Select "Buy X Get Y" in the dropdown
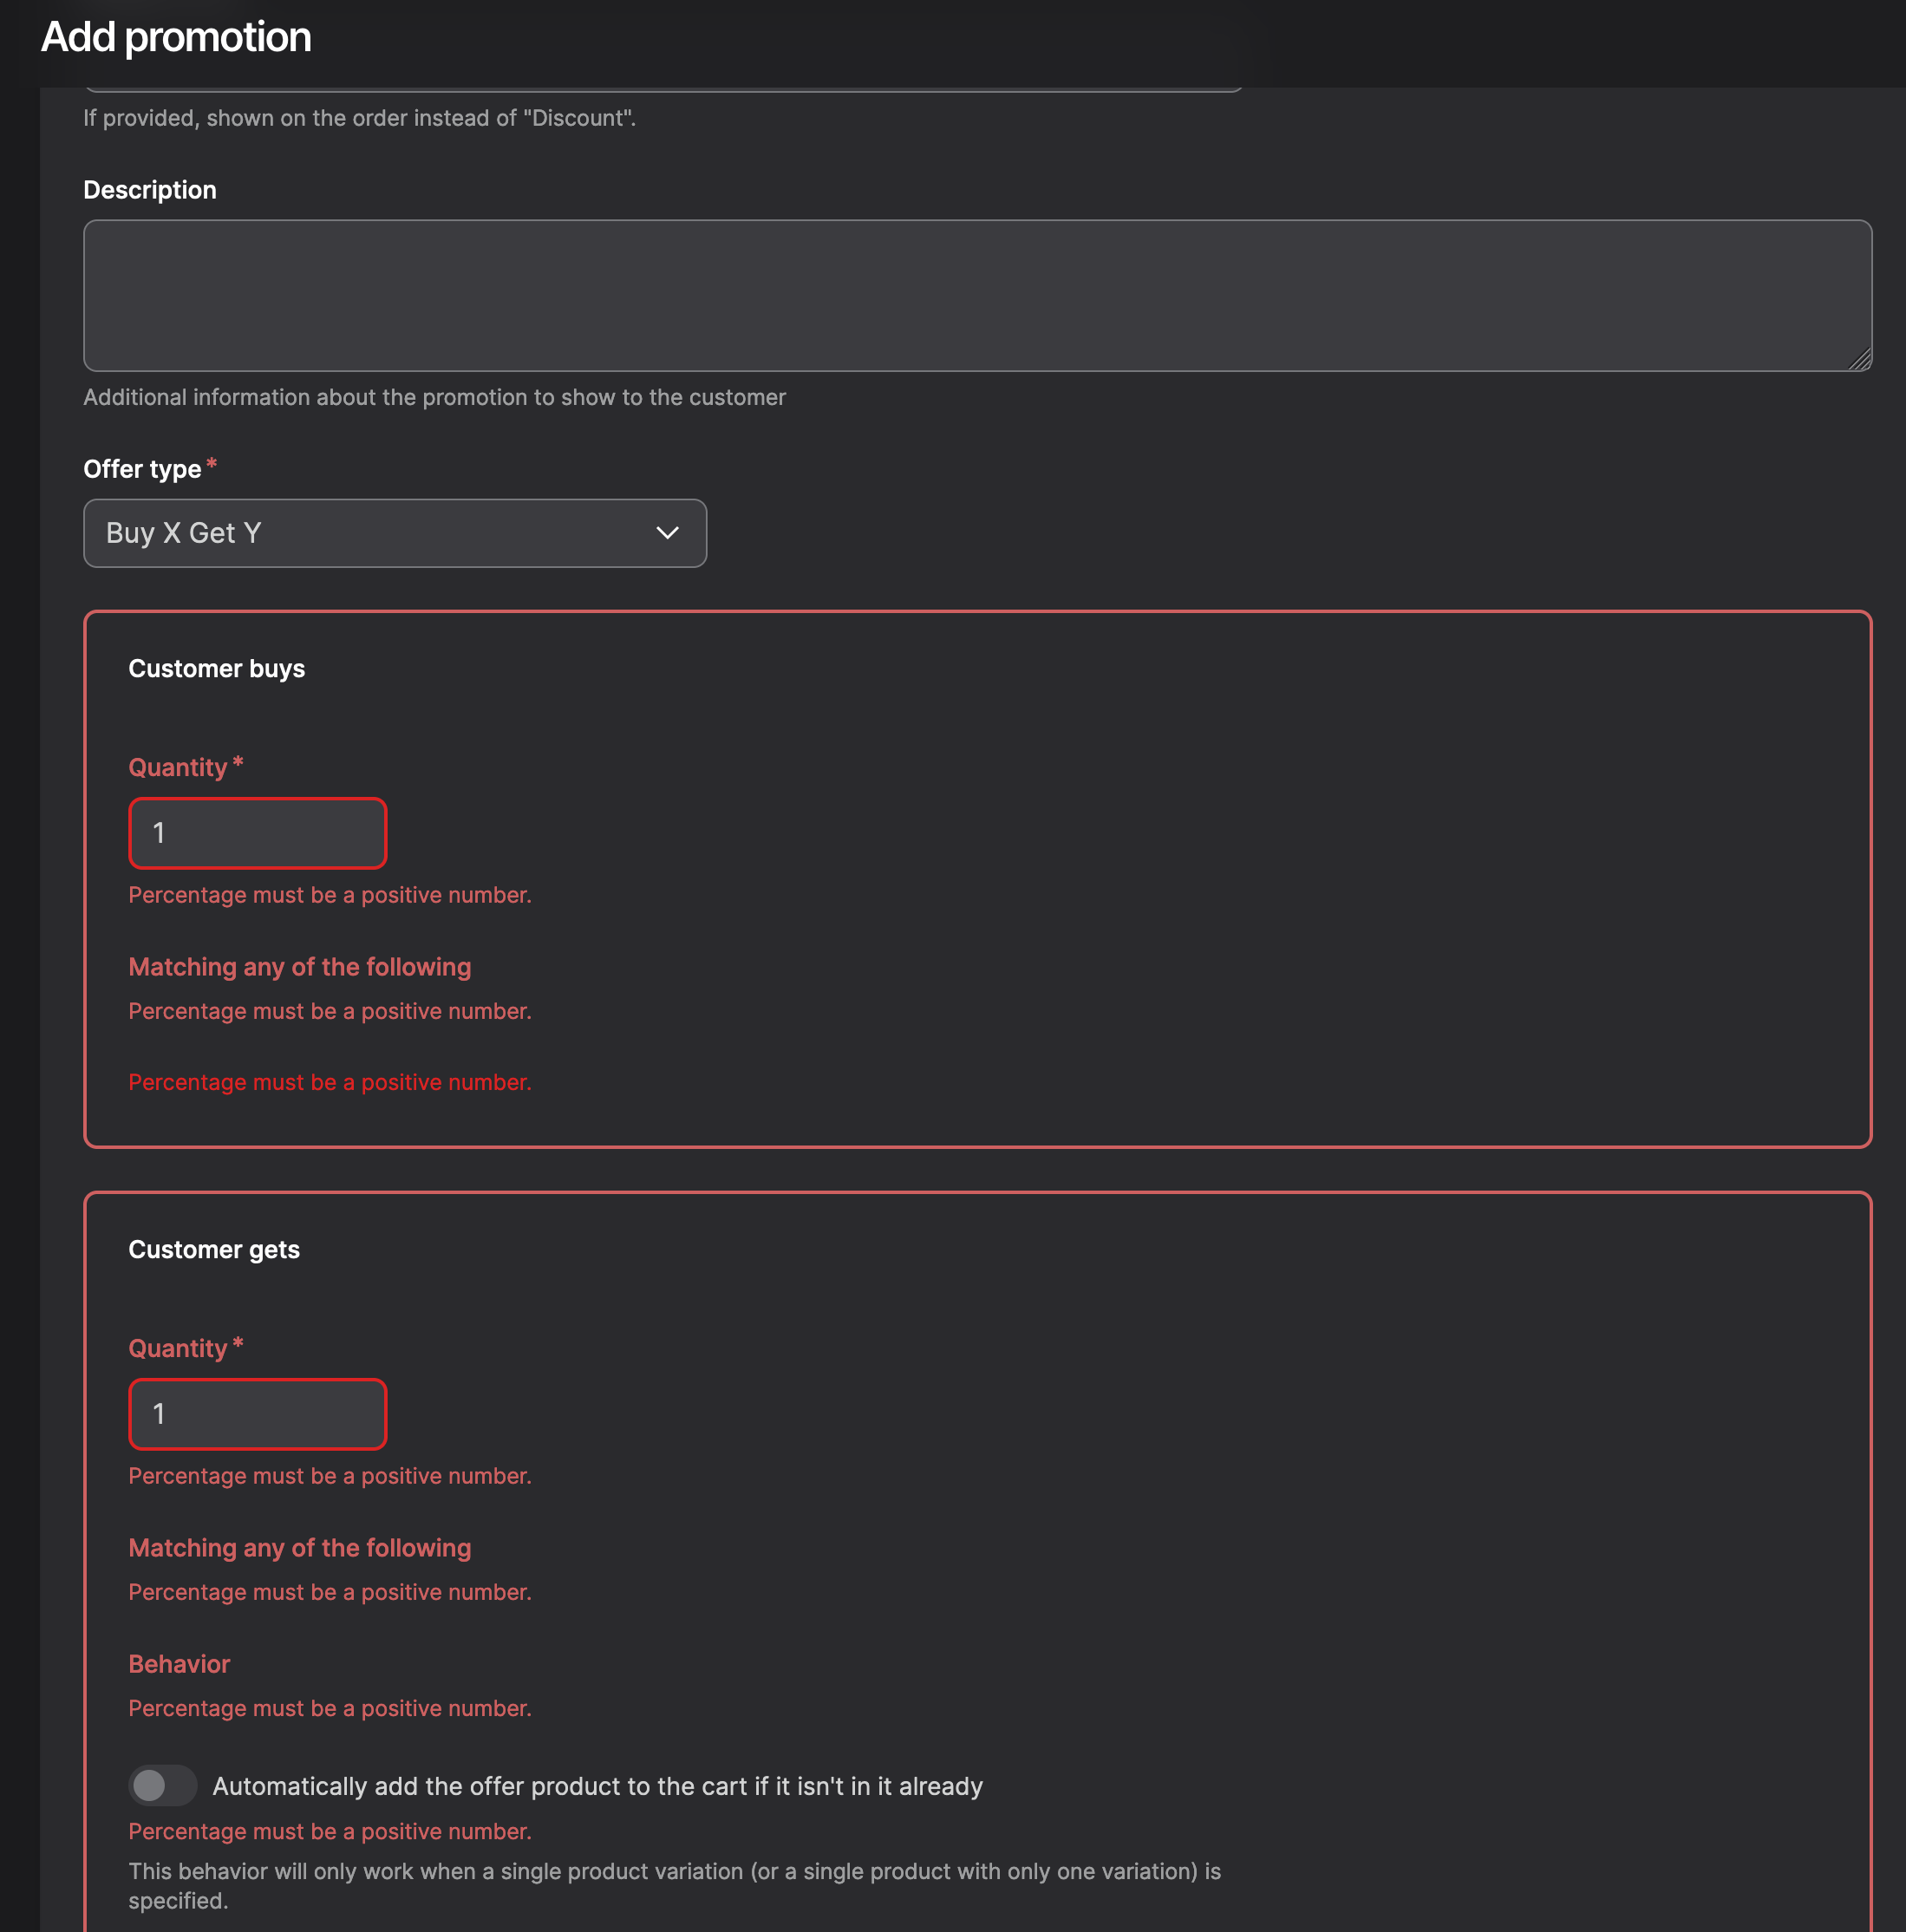This screenshot has height=1932, width=1906. coord(394,533)
